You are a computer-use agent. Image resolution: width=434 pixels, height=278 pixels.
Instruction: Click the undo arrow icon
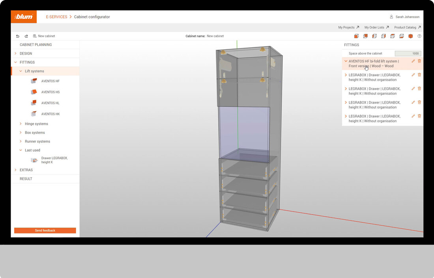18,36
